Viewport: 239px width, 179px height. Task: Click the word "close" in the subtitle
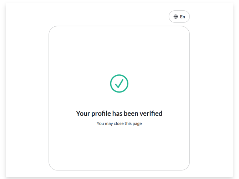119,123
